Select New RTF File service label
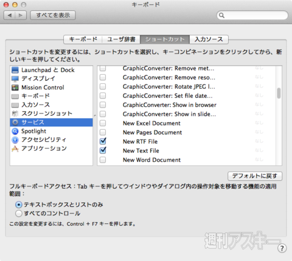The height and width of the screenshot is (261, 292). (x=140, y=141)
